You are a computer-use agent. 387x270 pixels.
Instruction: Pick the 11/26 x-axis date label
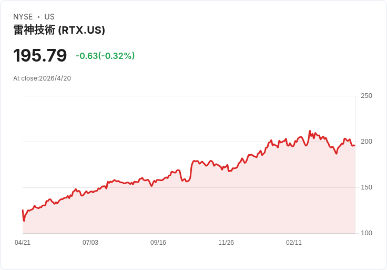click(226, 243)
